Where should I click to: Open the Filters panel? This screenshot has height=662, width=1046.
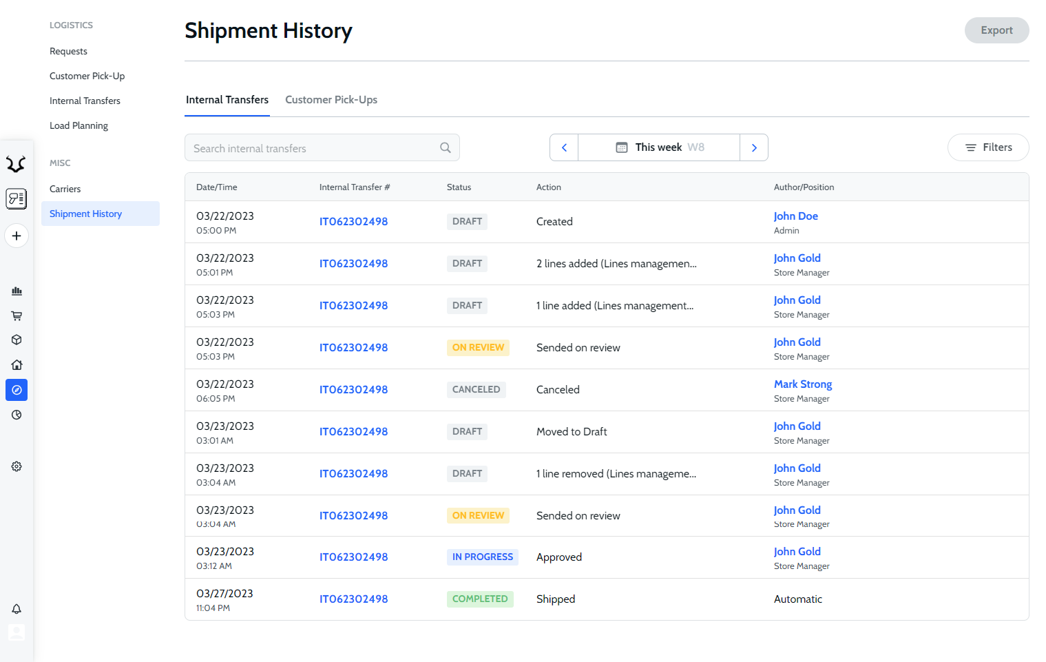click(988, 147)
